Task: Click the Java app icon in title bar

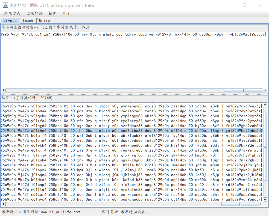Action: coord(5,5)
